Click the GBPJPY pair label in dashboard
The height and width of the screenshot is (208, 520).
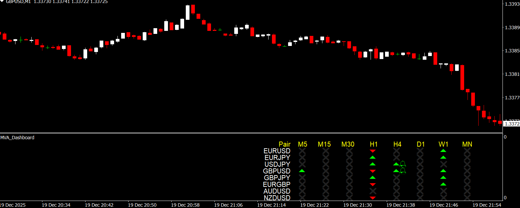point(277,177)
